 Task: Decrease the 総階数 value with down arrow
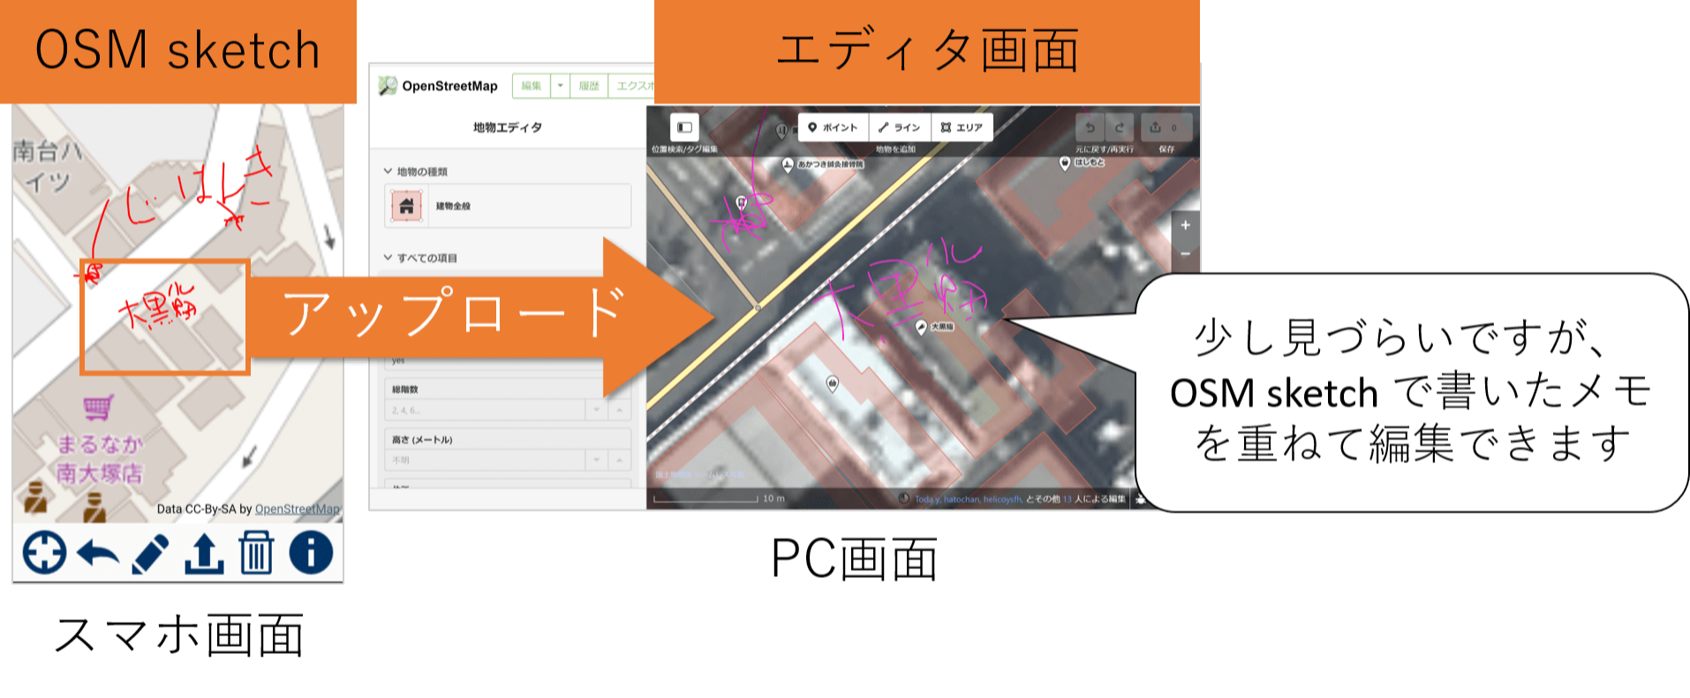[597, 410]
